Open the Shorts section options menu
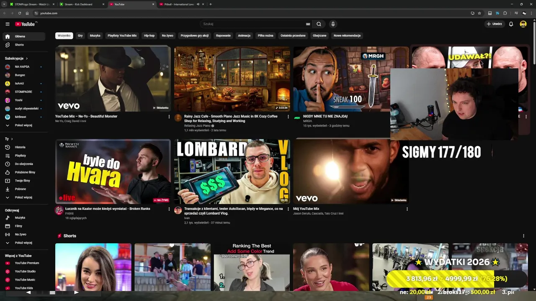 pos(523,236)
